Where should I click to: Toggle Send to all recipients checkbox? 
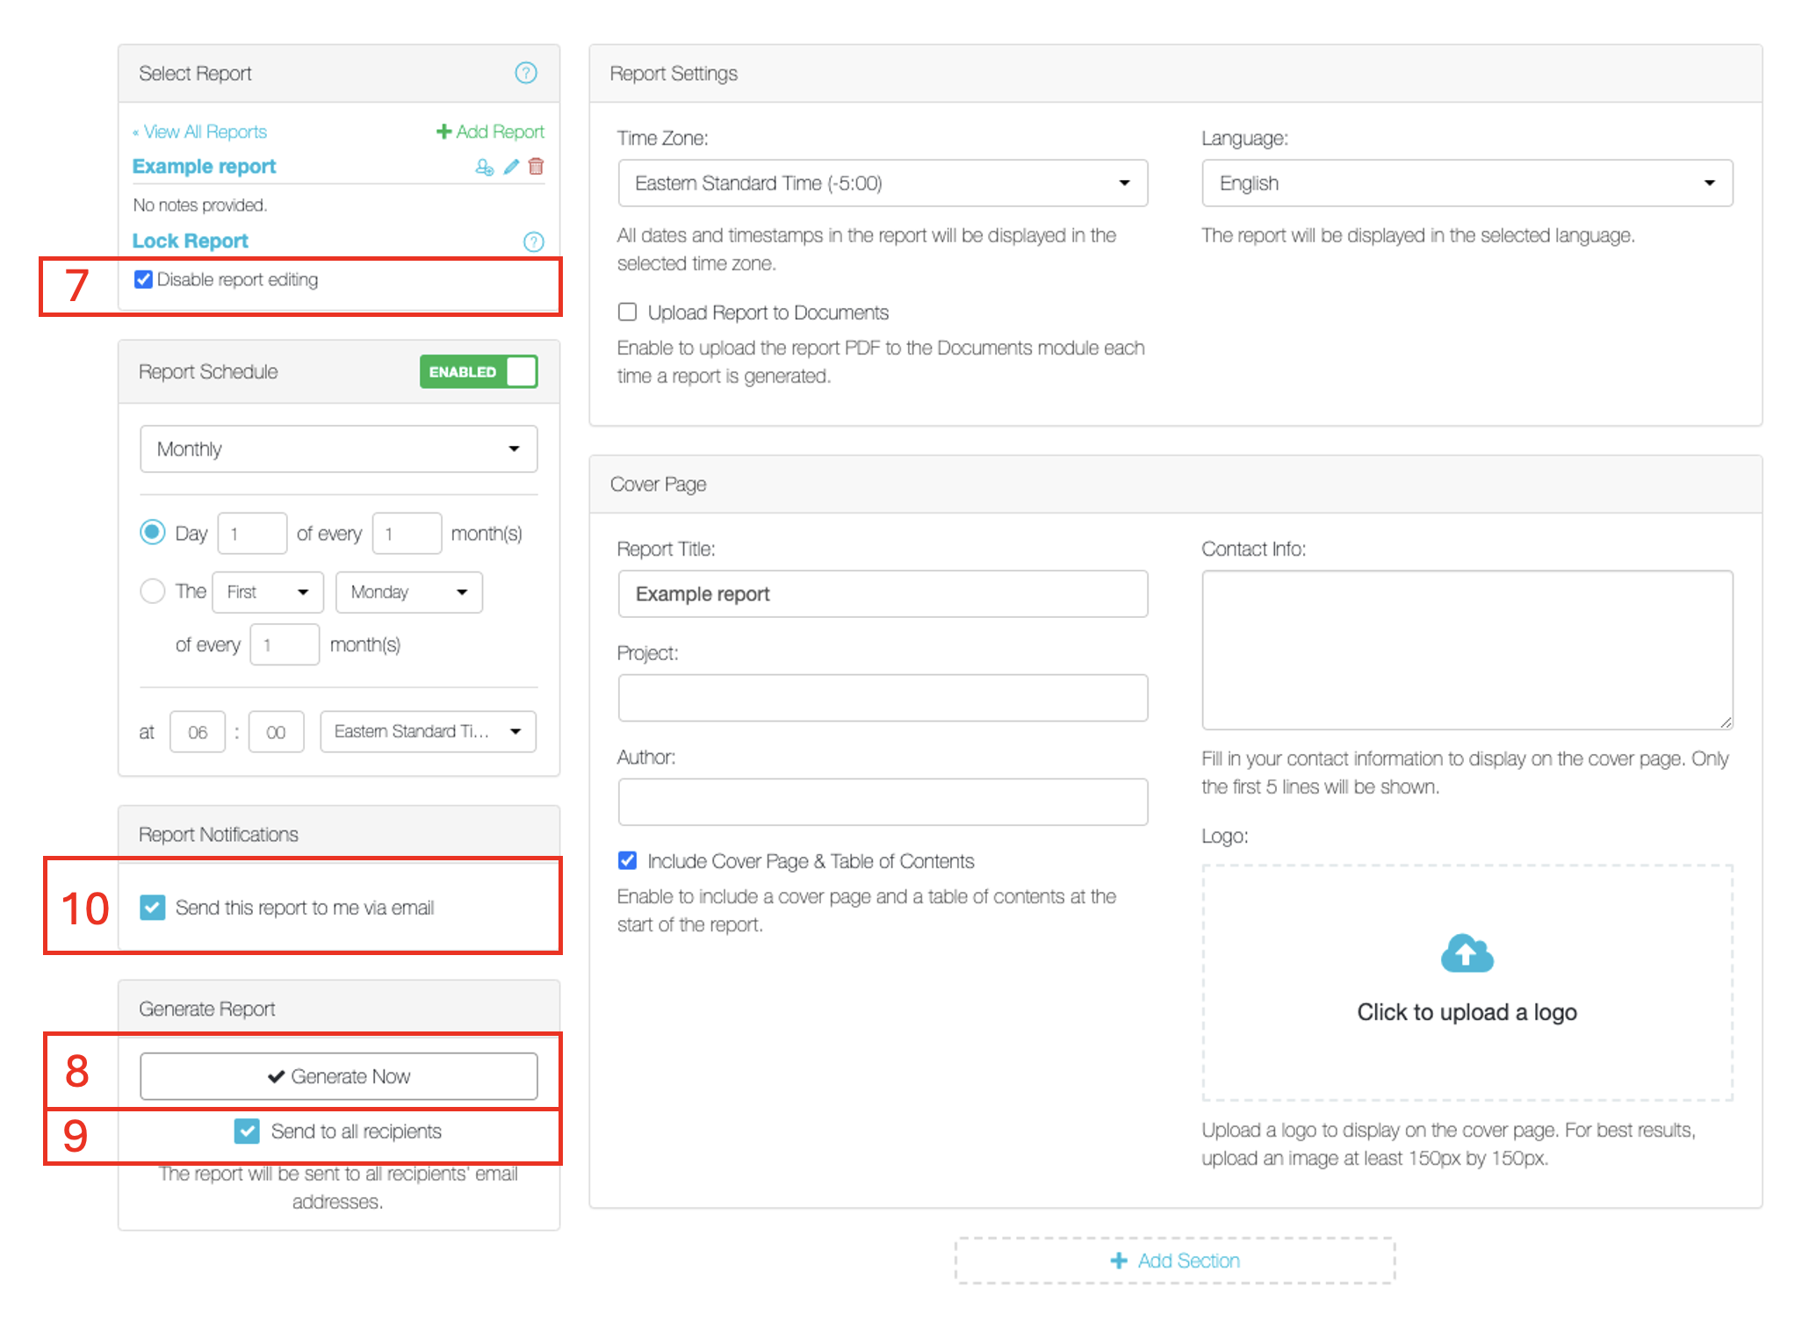247,1131
